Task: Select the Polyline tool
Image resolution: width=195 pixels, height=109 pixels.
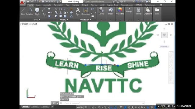Action: point(30,12)
